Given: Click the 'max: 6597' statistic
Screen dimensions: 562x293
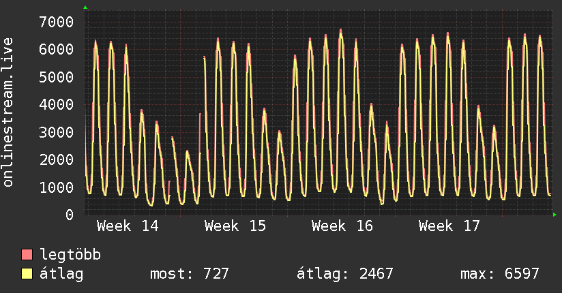Looking at the screenshot, I should point(500,274).
